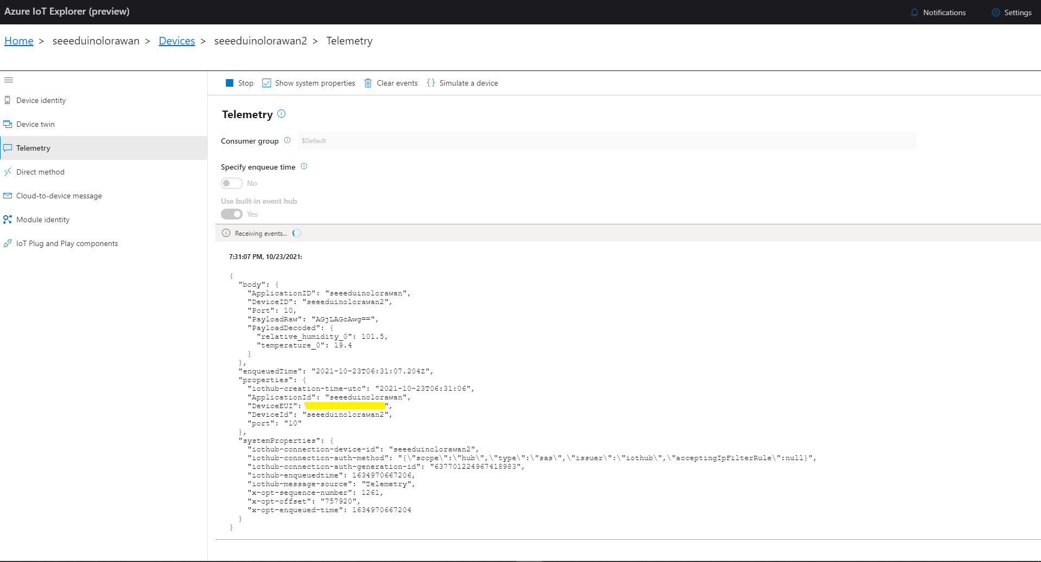Click the Stop telemetry square icon
Image resolution: width=1041 pixels, height=562 pixels.
(230, 83)
